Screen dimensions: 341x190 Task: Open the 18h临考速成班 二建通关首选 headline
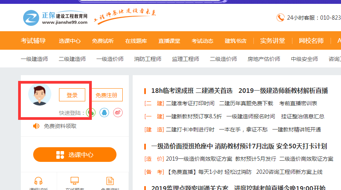192,91
